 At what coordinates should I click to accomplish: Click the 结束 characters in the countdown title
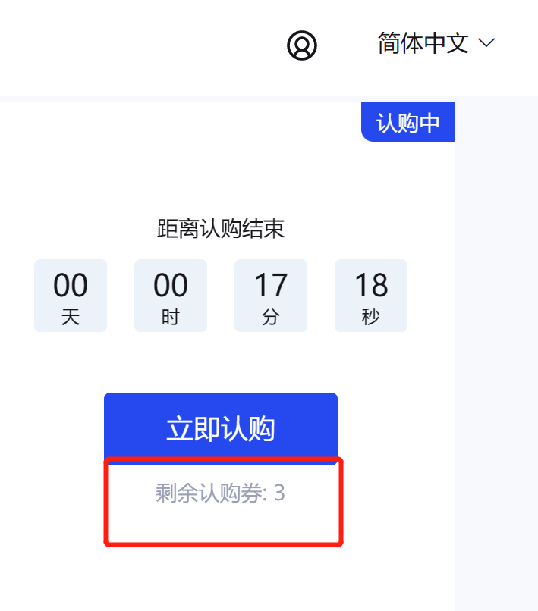[x=263, y=228]
